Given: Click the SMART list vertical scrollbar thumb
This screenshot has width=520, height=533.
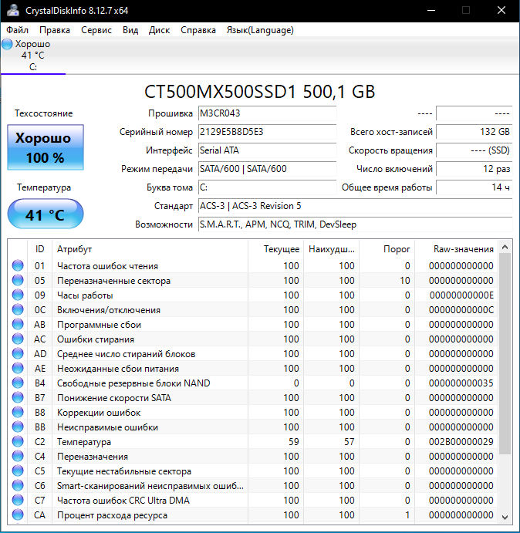Looking at the screenshot, I should tap(505, 353).
